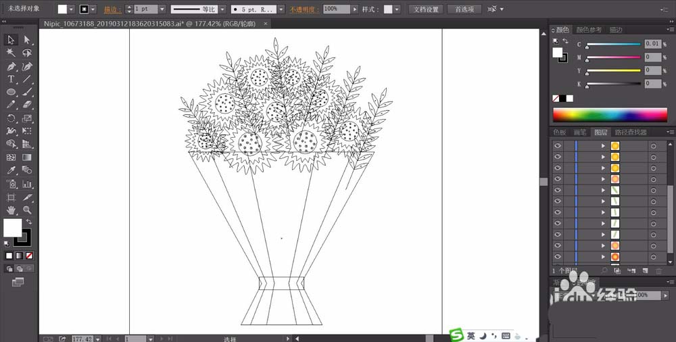Click the 首选项 preferences button
Image resolution: width=676 pixels, height=342 pixels.
coord(464,9)
